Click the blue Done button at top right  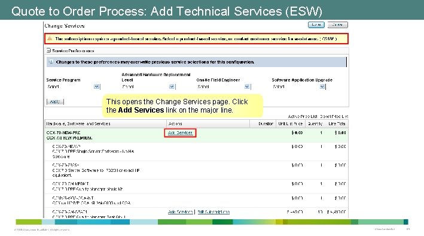pyautogui.click(x=316, y=25)
